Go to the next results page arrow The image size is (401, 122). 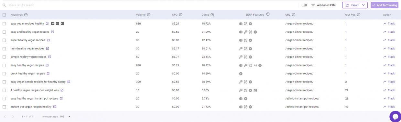(x=13, y=117)
